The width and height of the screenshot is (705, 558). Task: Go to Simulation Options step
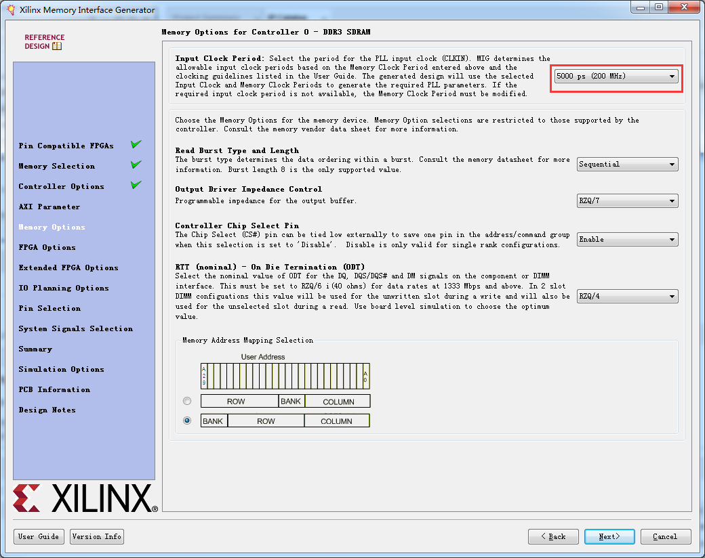tap(61, 369)
